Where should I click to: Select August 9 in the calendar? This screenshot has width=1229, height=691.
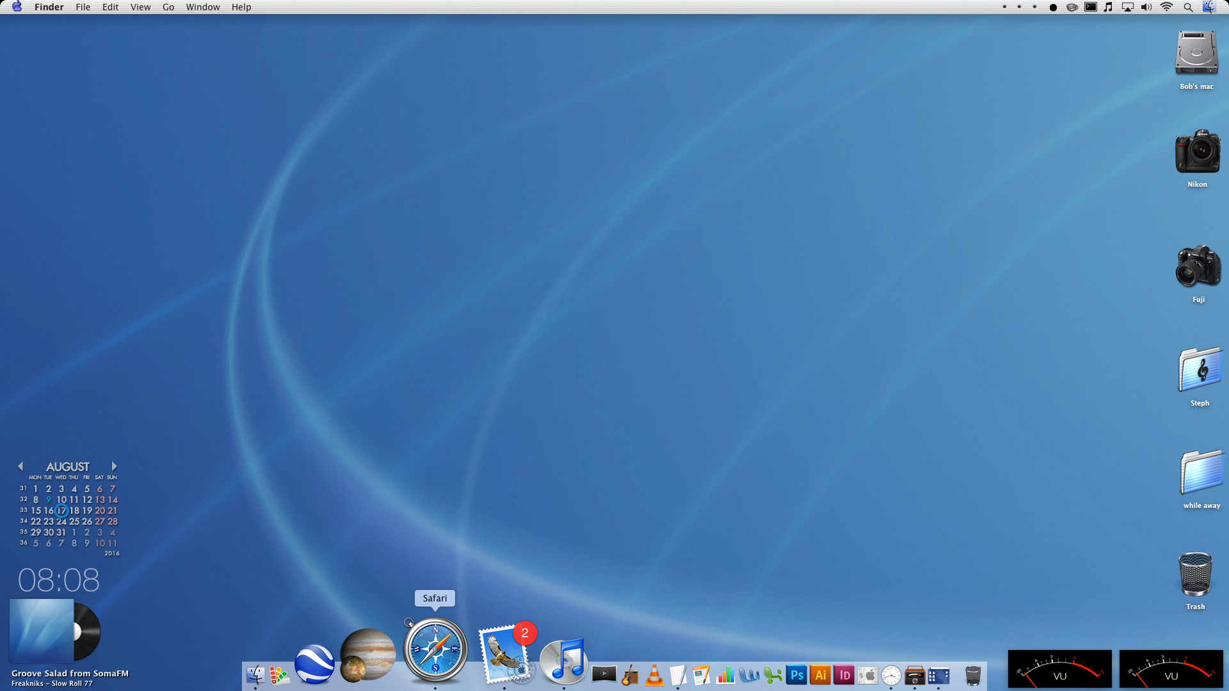pos(49,500)
